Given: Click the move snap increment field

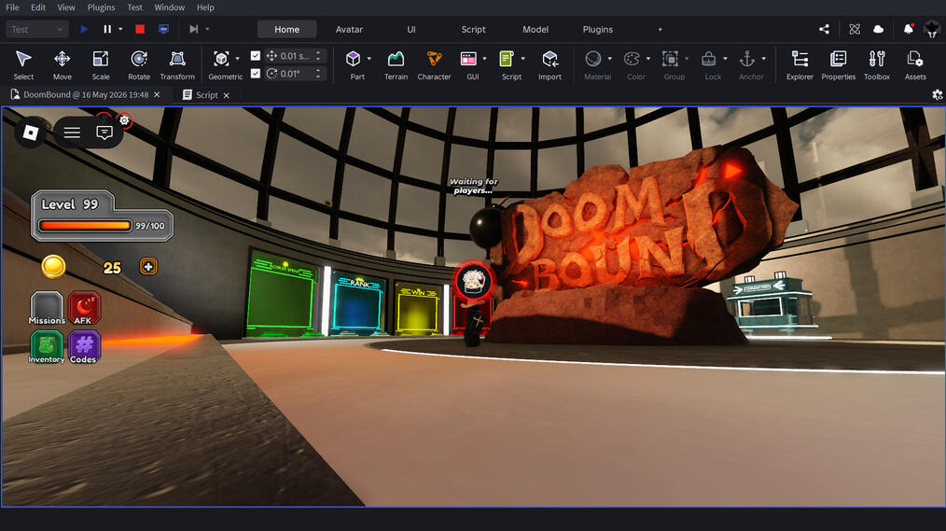Looking at the screenshot, I should pos(295,55).
